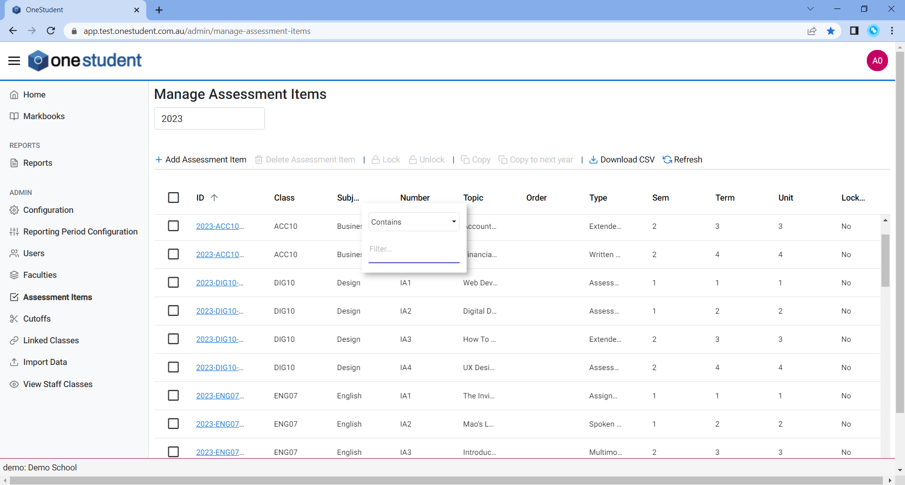Follow the 2023-DIG10 Web Dev link
The height and width of the screenshot is (485, 905).
coord(220,283)
